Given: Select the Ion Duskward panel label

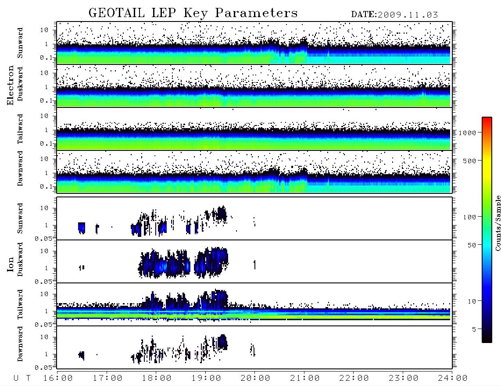Looking at the screenshot, I should pos(20,259).
